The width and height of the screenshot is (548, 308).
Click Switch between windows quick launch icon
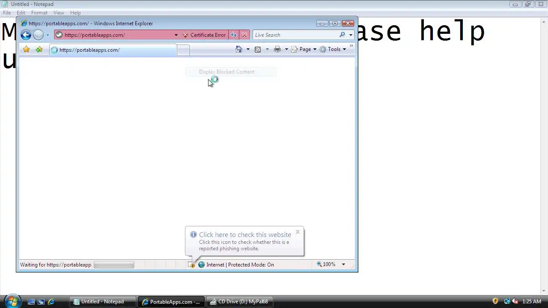click(x=41, y=302)
